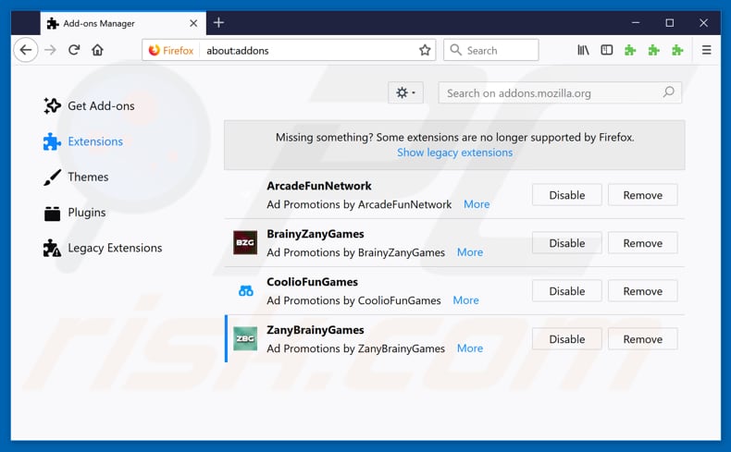This screenshot has width=731, height=452.
Task: Open the Firefox hamburger menu
Action: [706, 50]
